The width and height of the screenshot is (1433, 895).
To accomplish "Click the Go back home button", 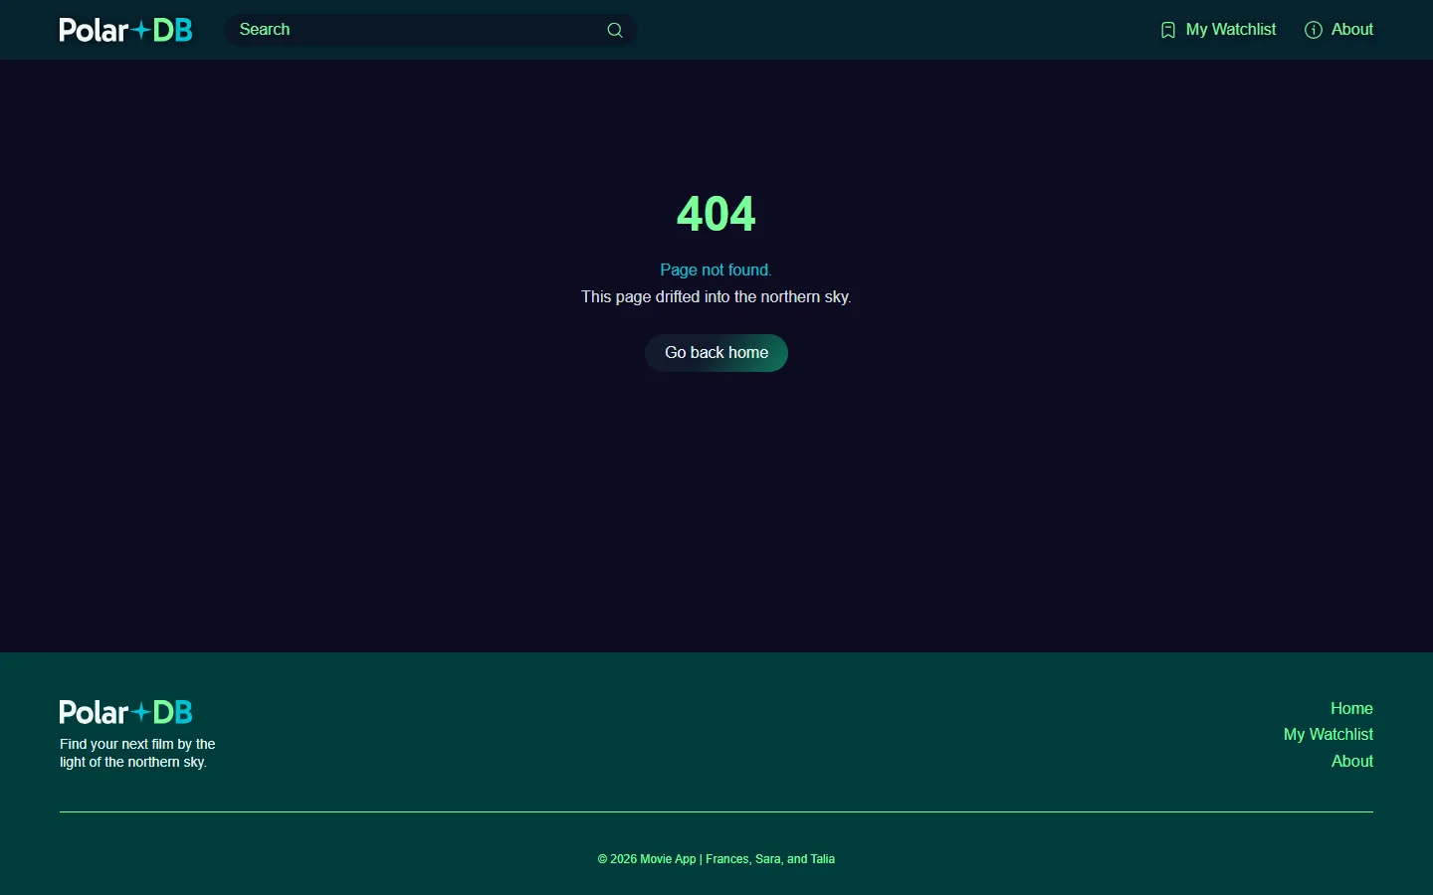I will [x=716, y=353].
